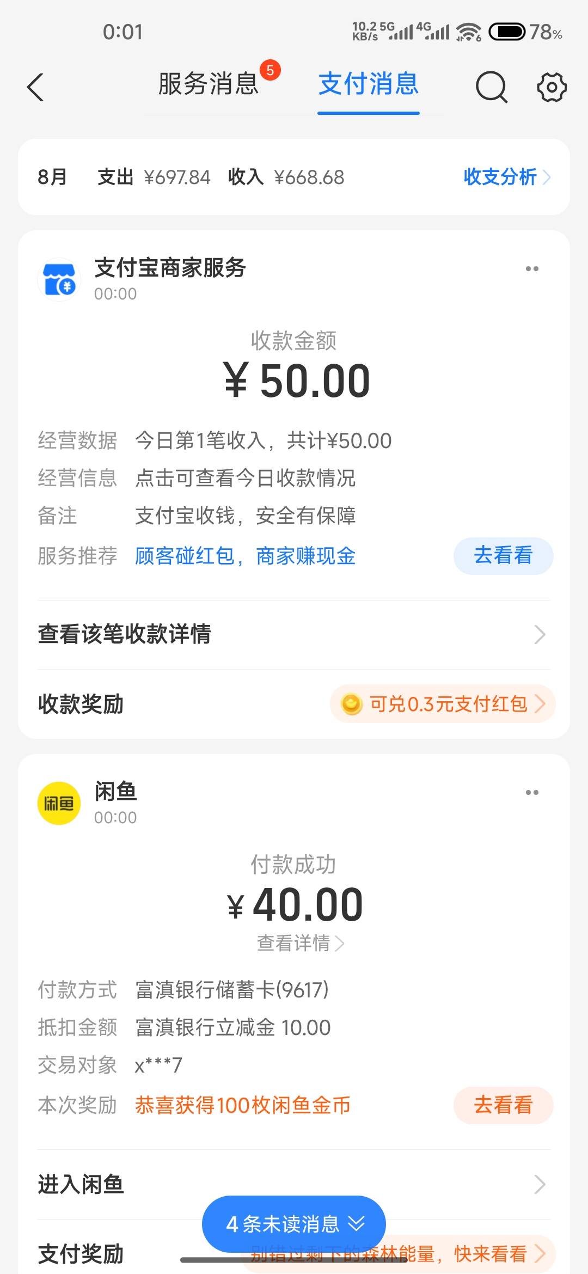Tap the 闲鱼 yellow logo icon
588x1274 pixels.
pyautogui.click(x=59, y=803)
